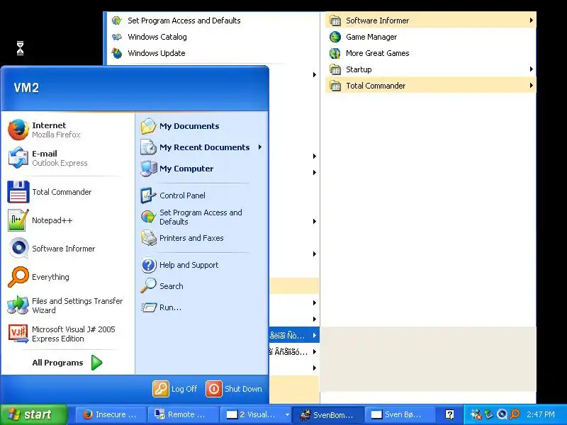567x425 pixels.
Task: Click Set Program Access and Defaults Start menu icon
Action: 148,217
